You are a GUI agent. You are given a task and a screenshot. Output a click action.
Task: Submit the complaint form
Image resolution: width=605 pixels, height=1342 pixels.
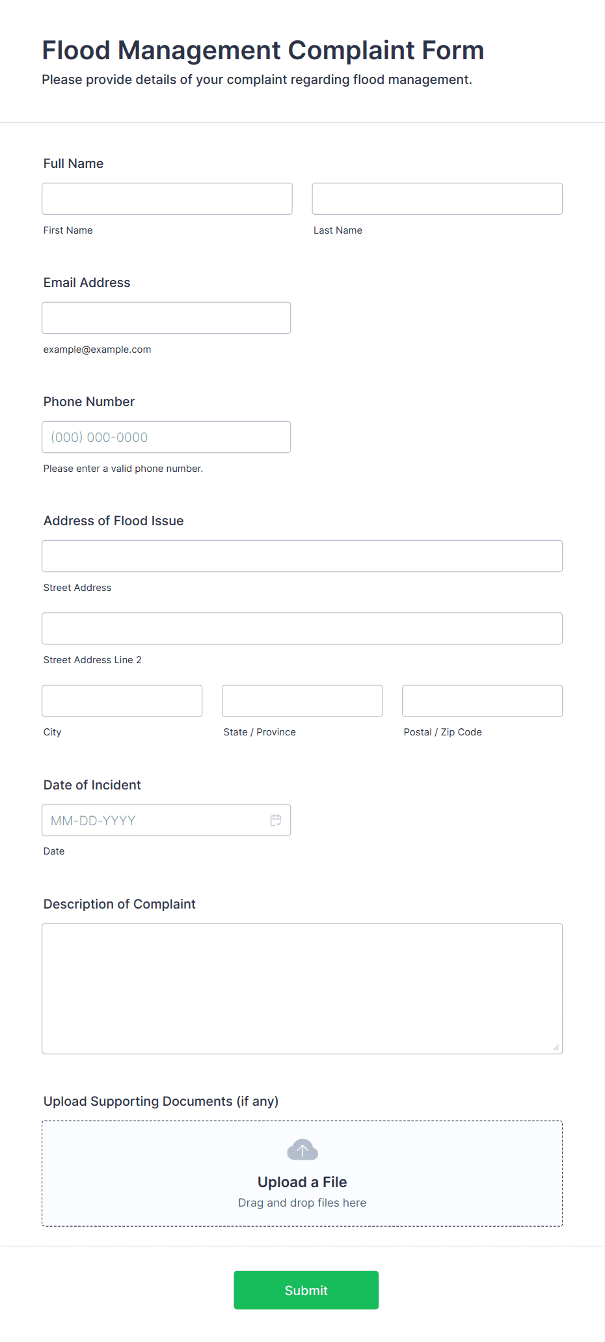tap(306, 1290)
